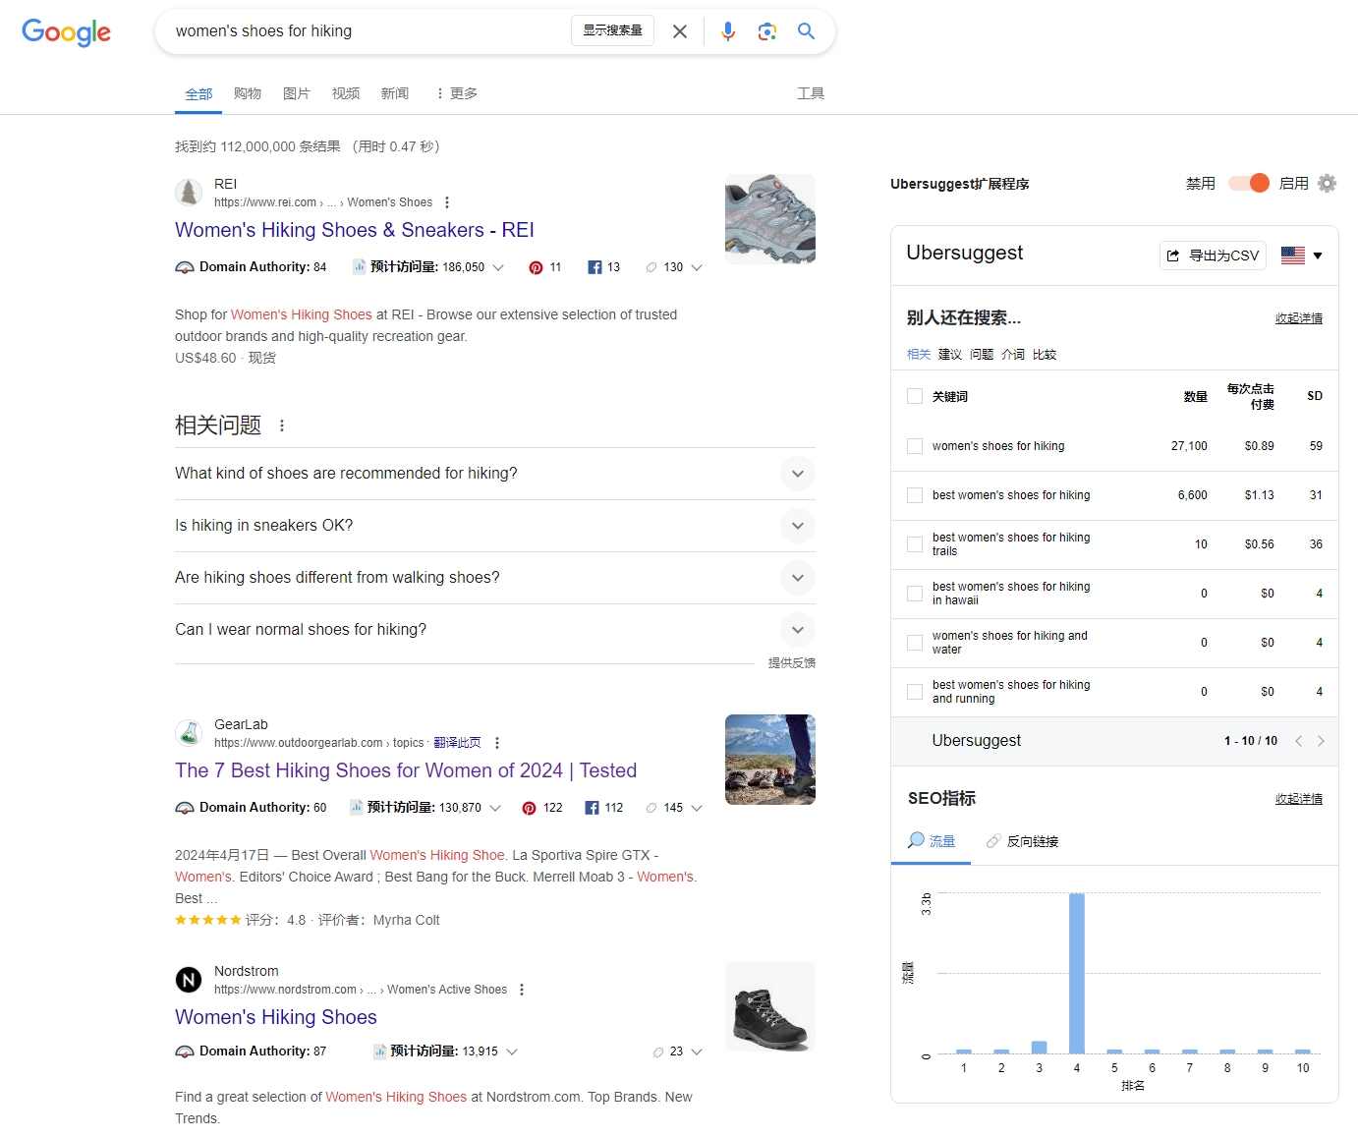Click REI site favicon
This screenshot has height=1137, width=1358.
189,193
